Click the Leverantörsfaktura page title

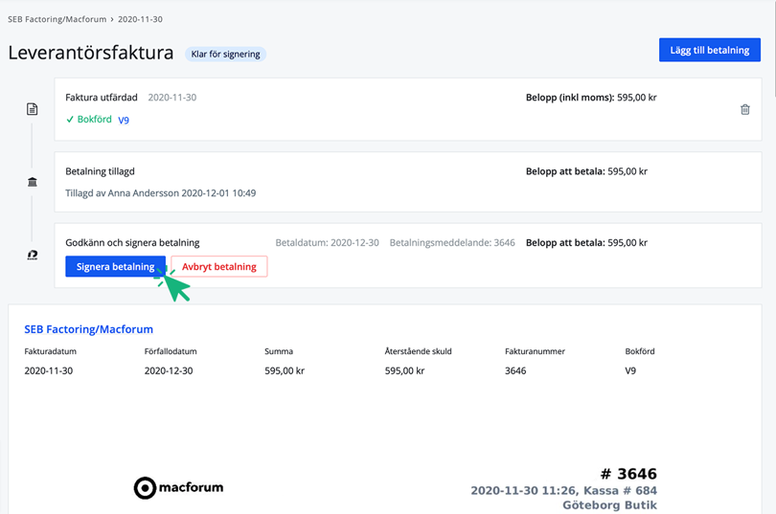(x=90, y=53)
